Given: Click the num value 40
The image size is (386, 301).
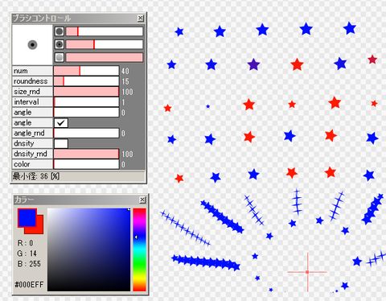Looking at the screenshot, I should click(x=125, y=71).
